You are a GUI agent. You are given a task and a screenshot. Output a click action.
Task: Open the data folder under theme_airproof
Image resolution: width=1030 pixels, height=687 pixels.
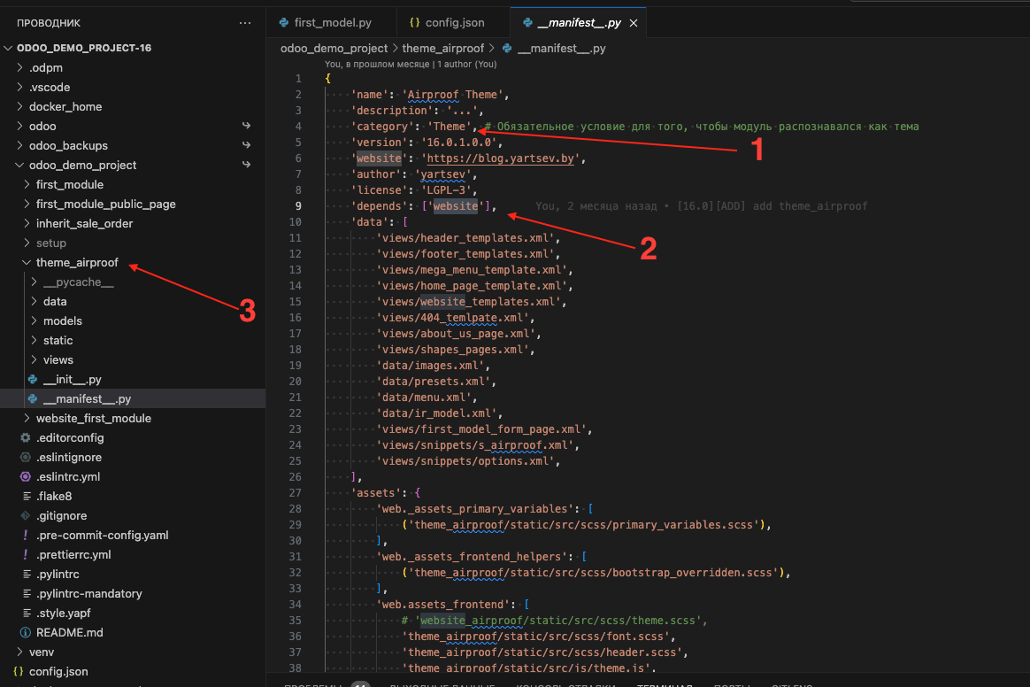click(55, 301)
